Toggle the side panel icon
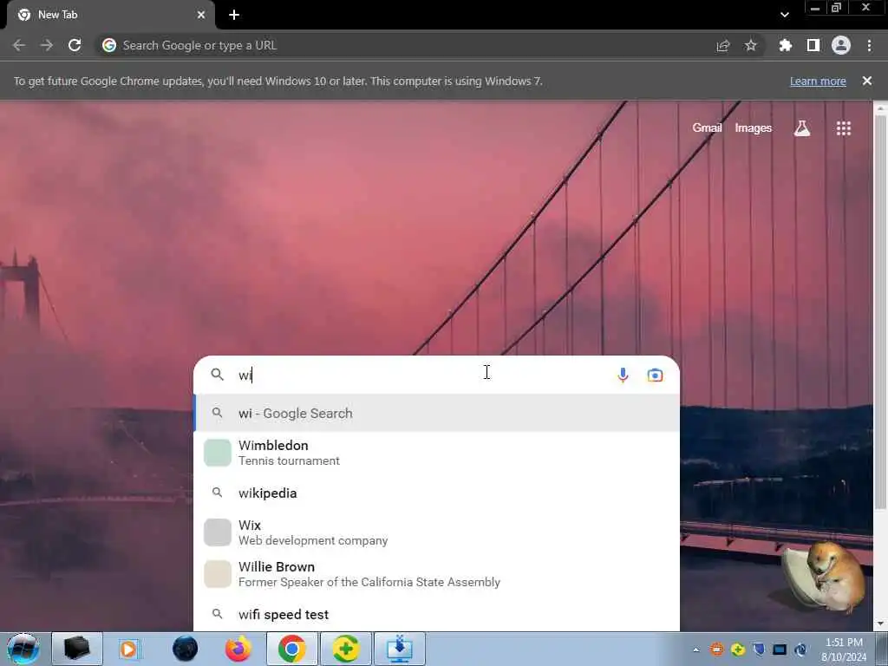Image resolution: width=888 pixels, height=666 pixels. [813, 45]
